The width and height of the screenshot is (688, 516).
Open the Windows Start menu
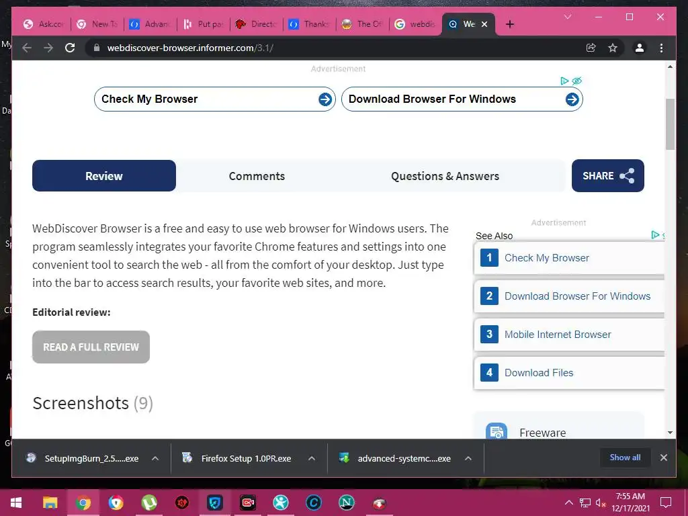point(16,503)
